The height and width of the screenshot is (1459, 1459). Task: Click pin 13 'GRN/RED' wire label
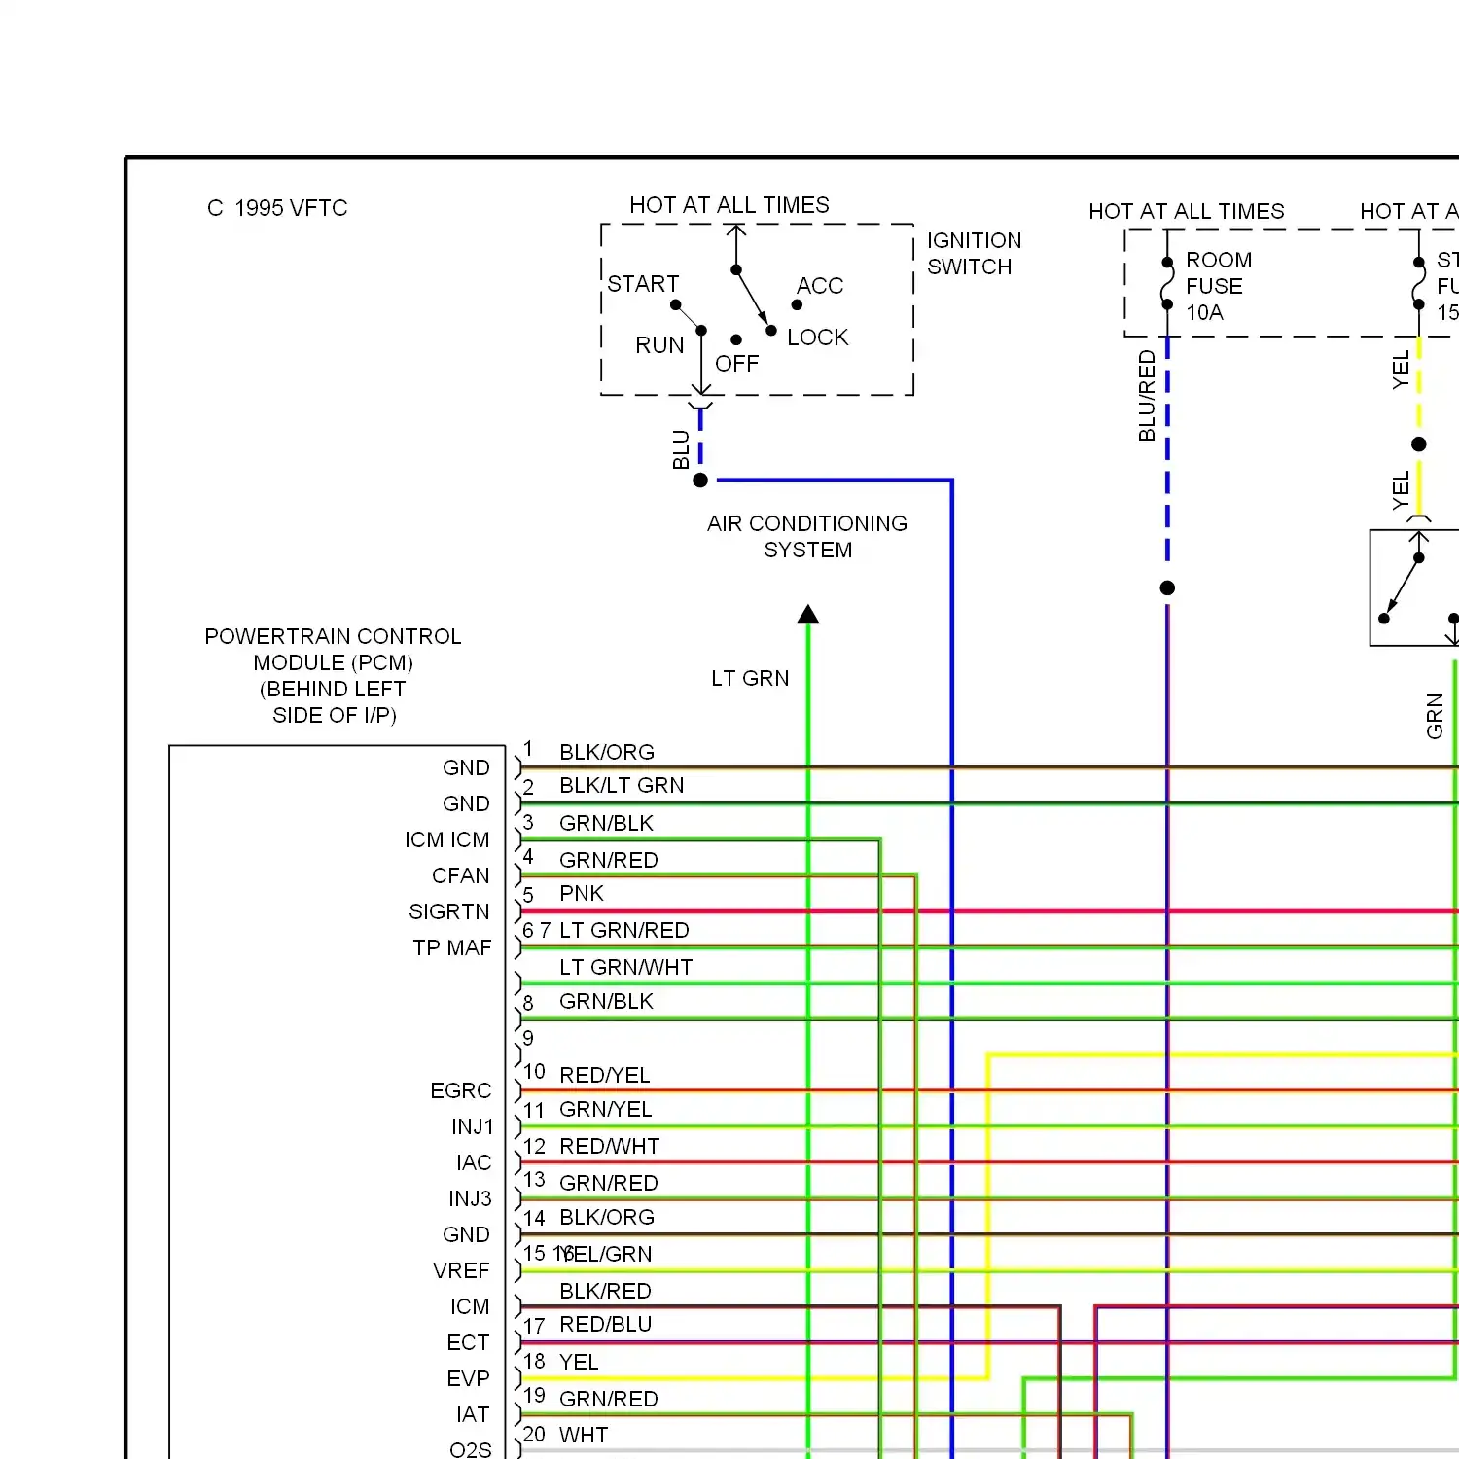(x=609, y=1184)
